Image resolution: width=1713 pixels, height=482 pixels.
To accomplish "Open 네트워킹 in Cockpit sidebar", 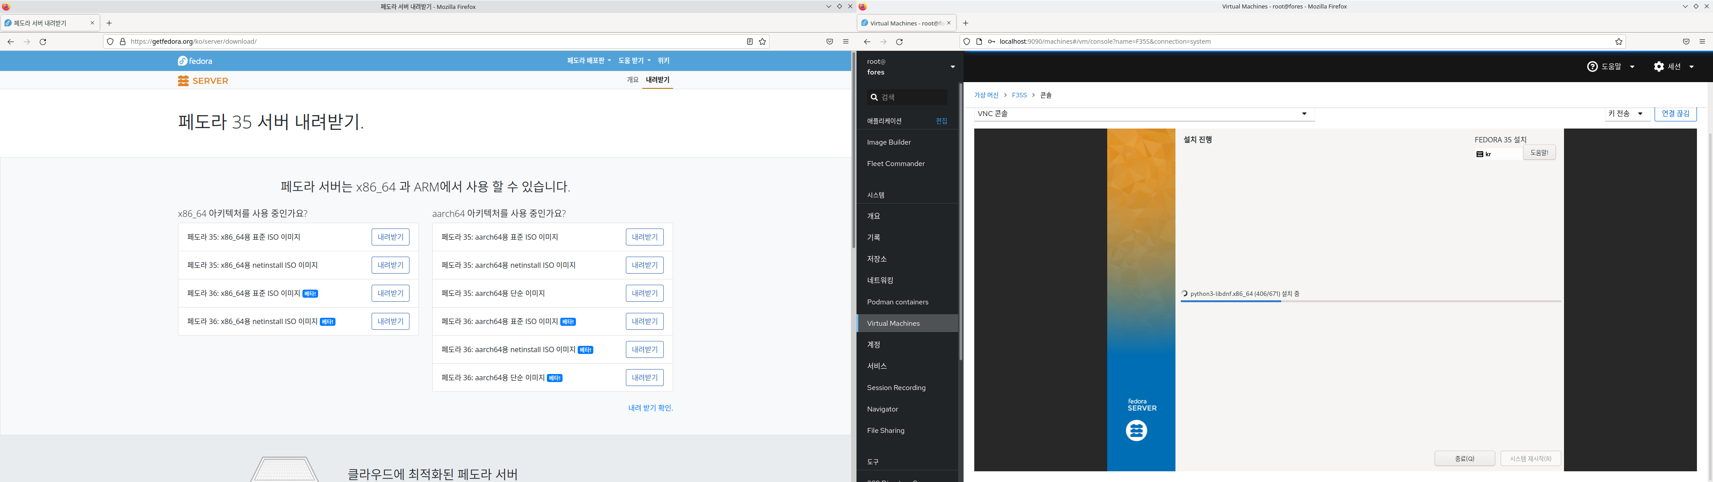I will click(907, 280).
